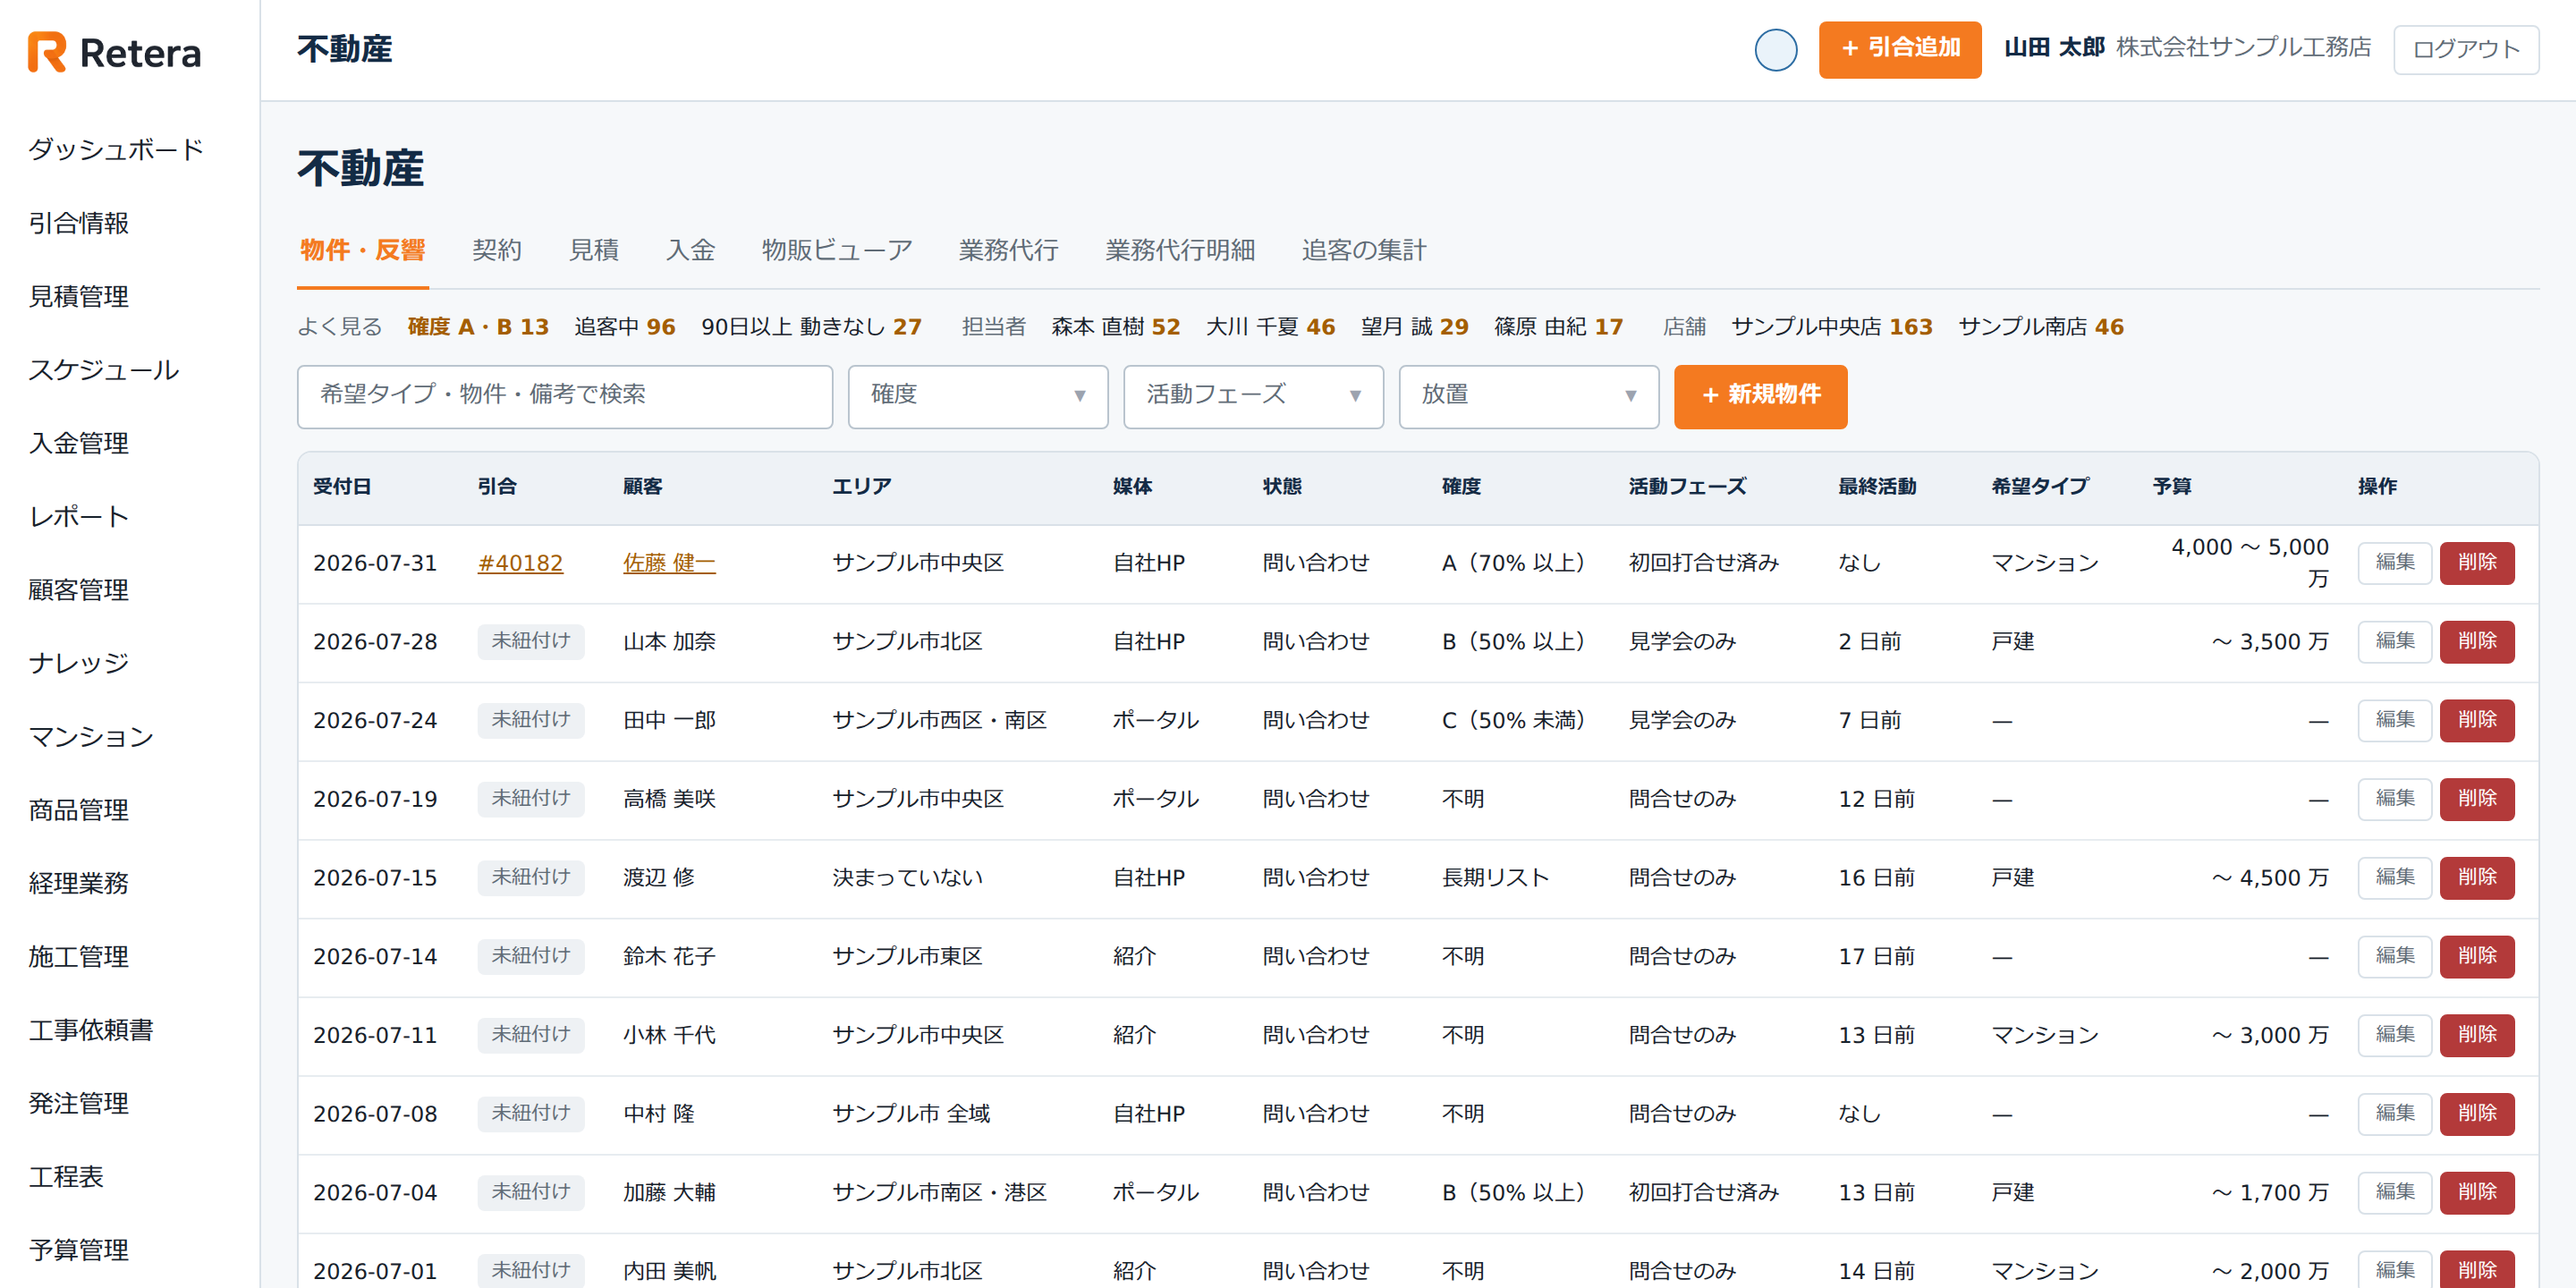Delete the 山本 加奈 row
Viewport: 2576px width, 1288px height.
coord(2476,641)
